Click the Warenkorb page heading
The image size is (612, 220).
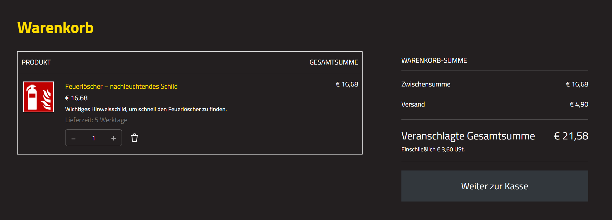(55, 28)
